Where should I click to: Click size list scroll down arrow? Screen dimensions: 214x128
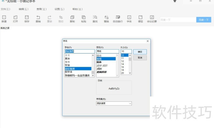coord(130,73)
